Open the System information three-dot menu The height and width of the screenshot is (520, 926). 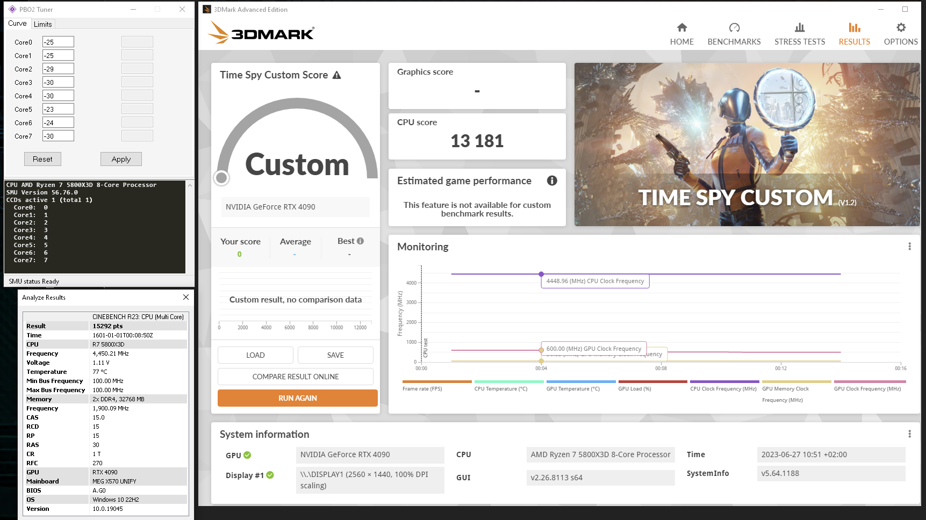click(x=909, y=434)
